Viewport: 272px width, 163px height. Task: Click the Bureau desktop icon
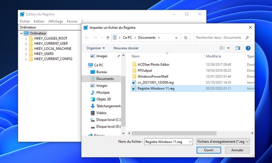point(93,72)
